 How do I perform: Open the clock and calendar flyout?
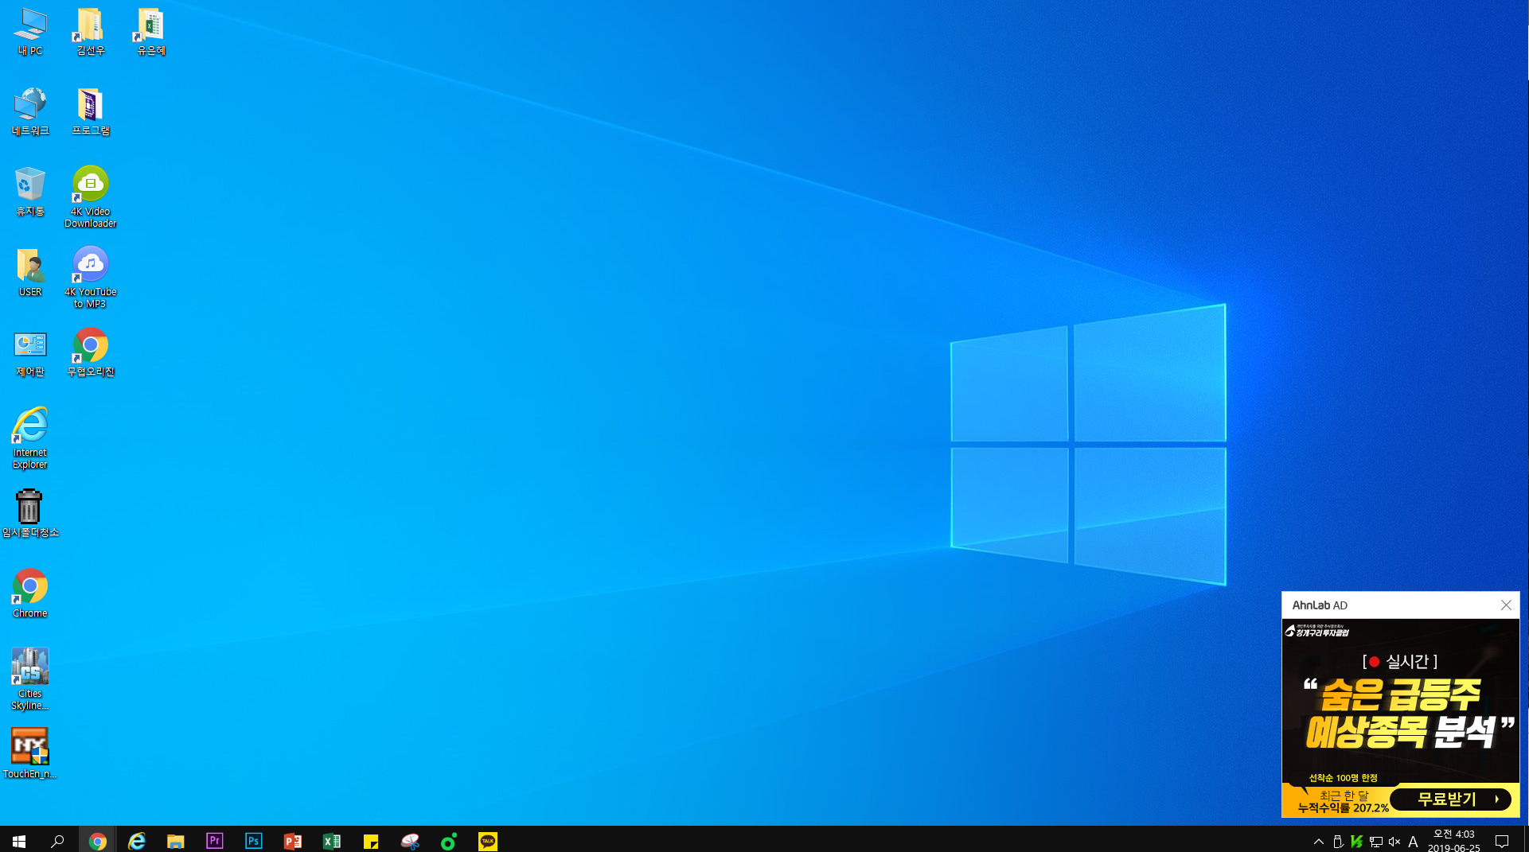click(1453, 841)
